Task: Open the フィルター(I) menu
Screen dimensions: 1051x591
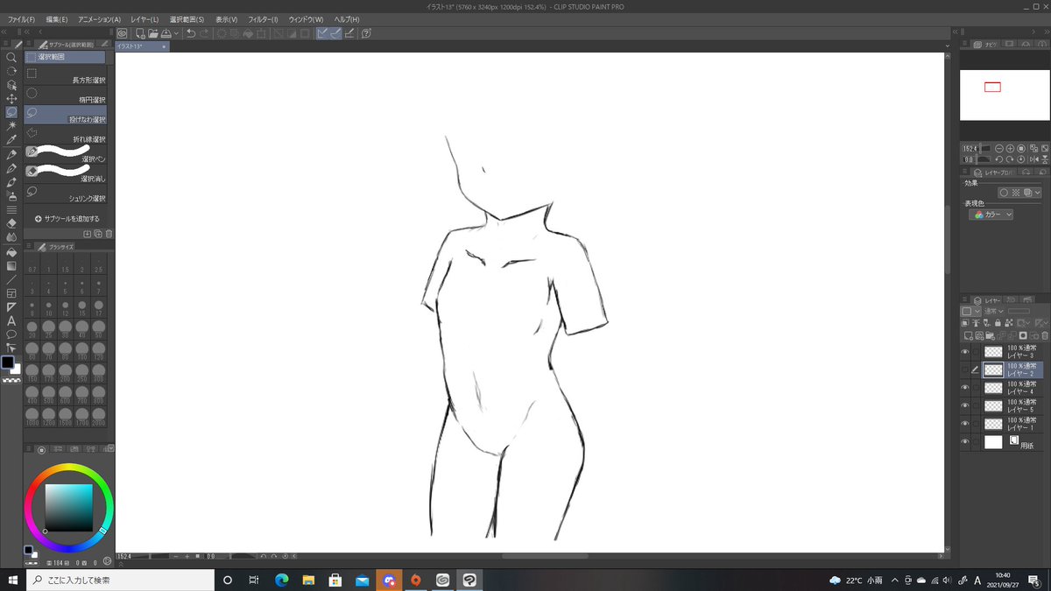Action: pyautogui.click(x=263, y=19)
